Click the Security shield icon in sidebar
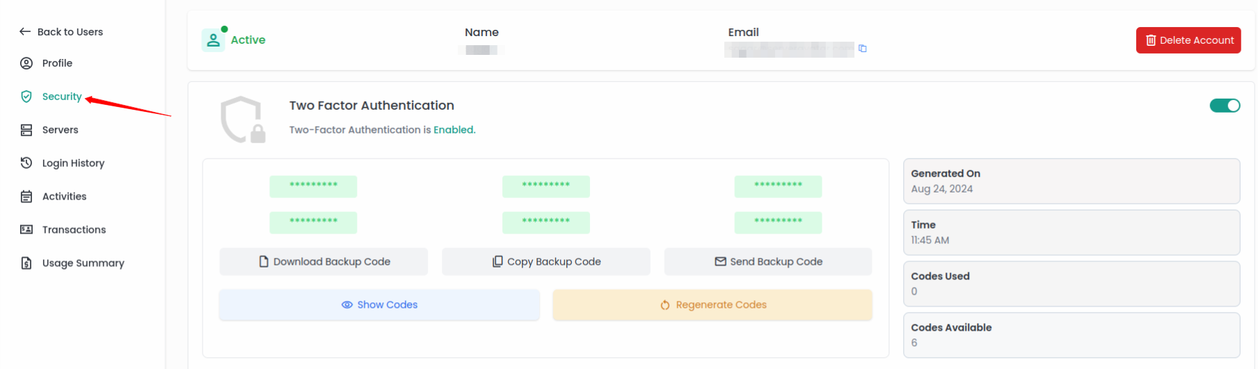Viewport: 1258px width, 369px height. pos(26,97)
